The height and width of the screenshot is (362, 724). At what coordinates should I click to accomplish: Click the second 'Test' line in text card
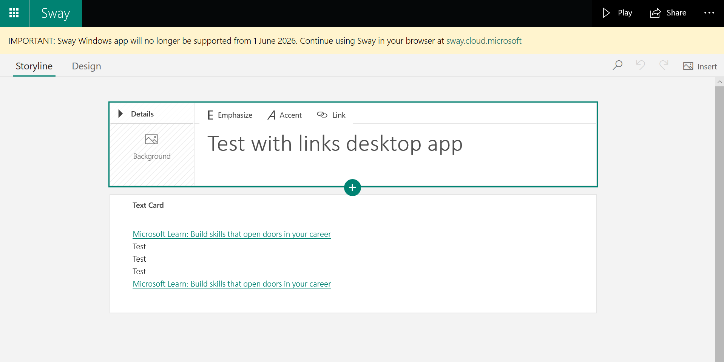click(139, 259)
